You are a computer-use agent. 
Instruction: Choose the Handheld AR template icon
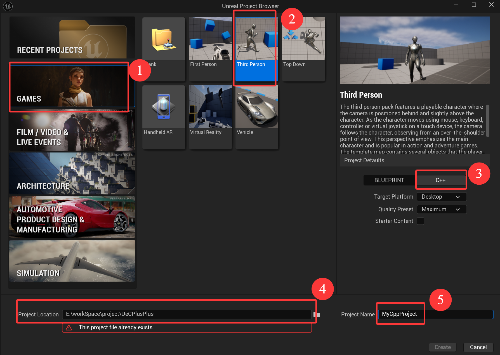164,107
